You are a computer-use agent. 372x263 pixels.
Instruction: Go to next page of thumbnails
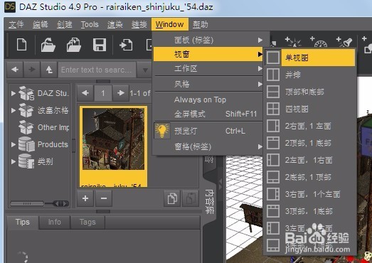click(121, 93)
